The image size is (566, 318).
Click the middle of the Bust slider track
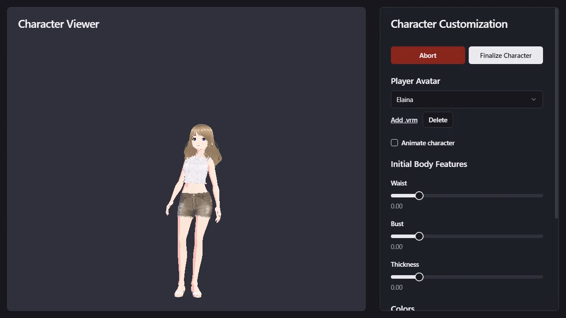(467, 236)
